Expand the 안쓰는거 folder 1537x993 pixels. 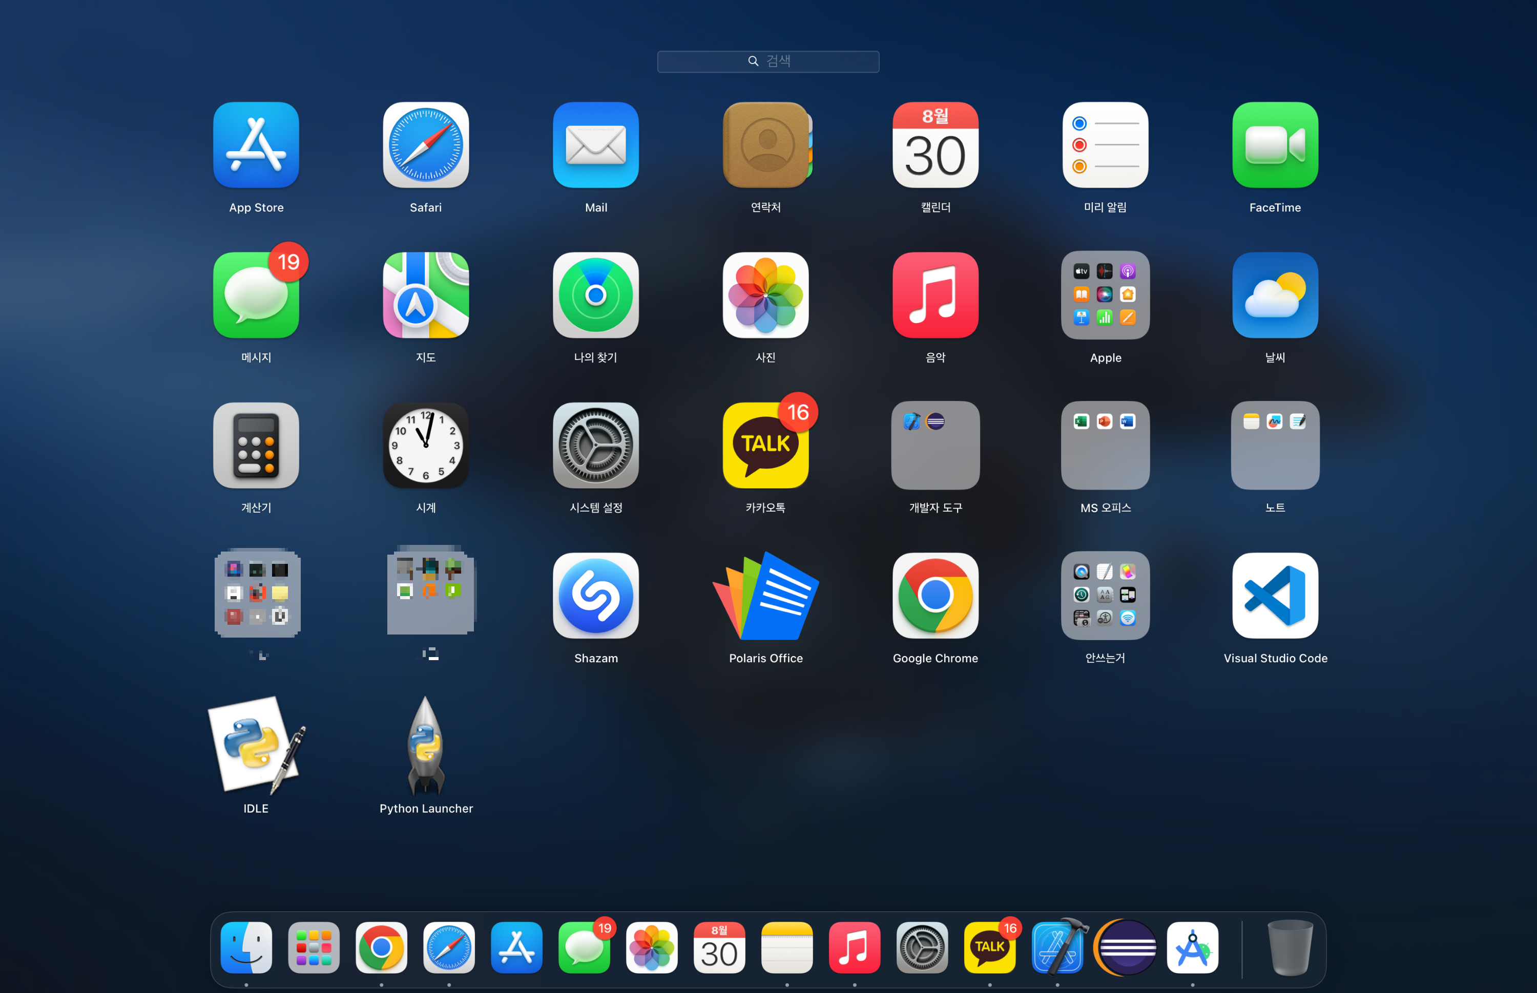(1105, 596)
